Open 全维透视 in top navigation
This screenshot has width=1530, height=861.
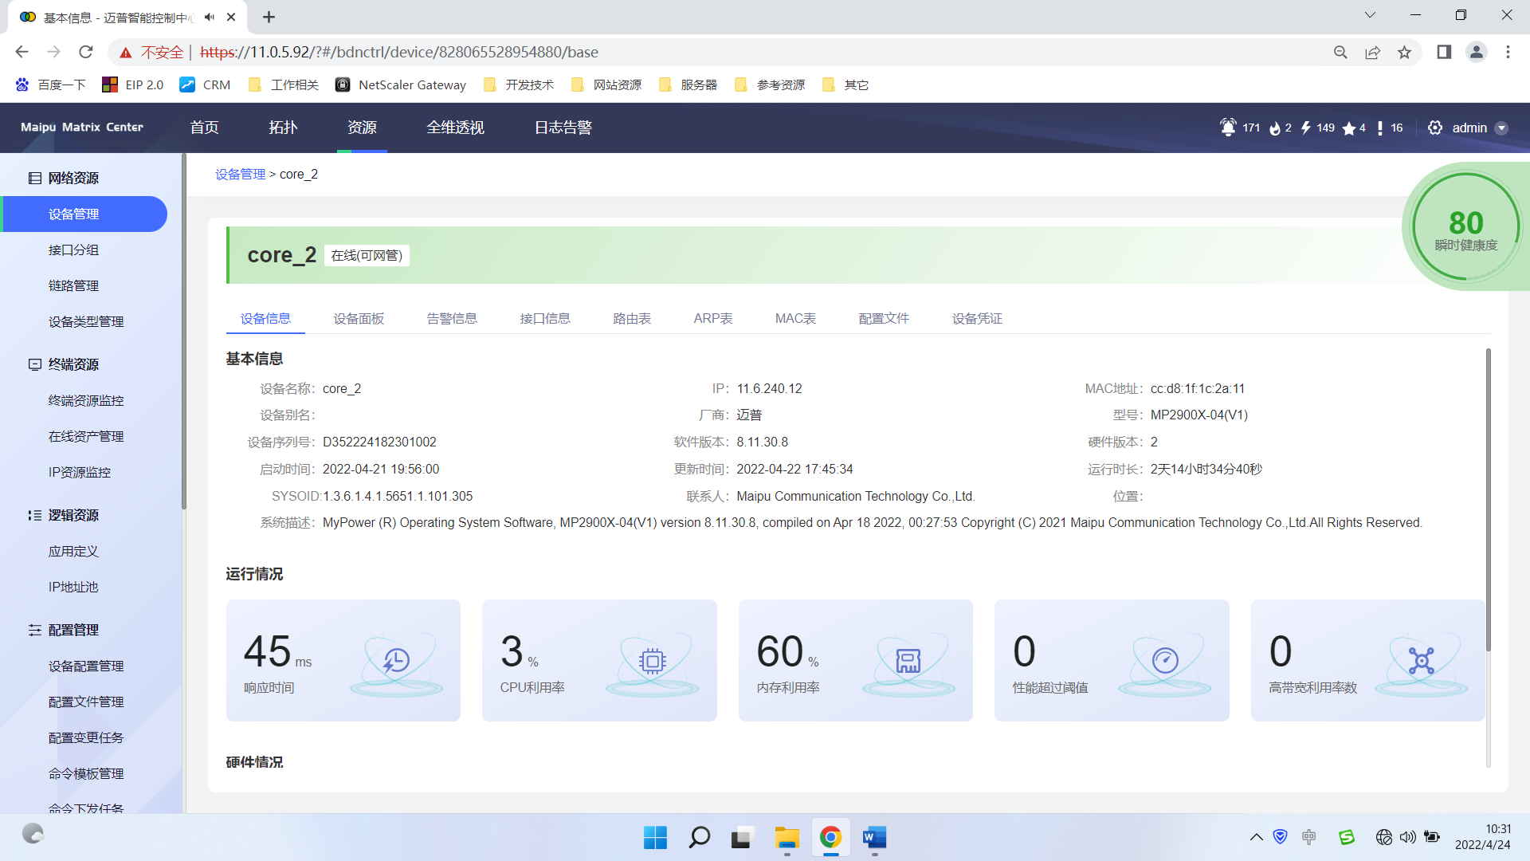point(455,128)
